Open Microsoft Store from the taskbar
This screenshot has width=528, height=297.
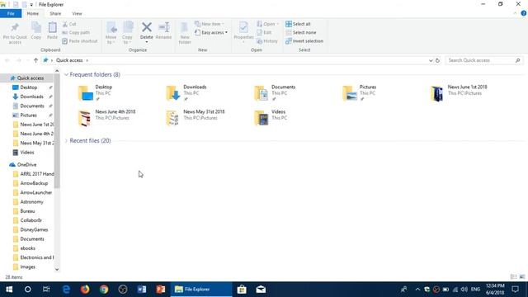coord(242,290)
